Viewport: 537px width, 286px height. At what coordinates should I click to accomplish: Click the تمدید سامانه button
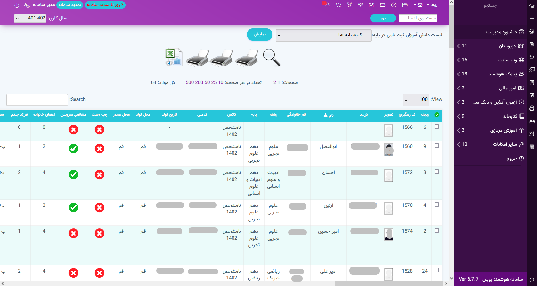click(x=70, y=5)
